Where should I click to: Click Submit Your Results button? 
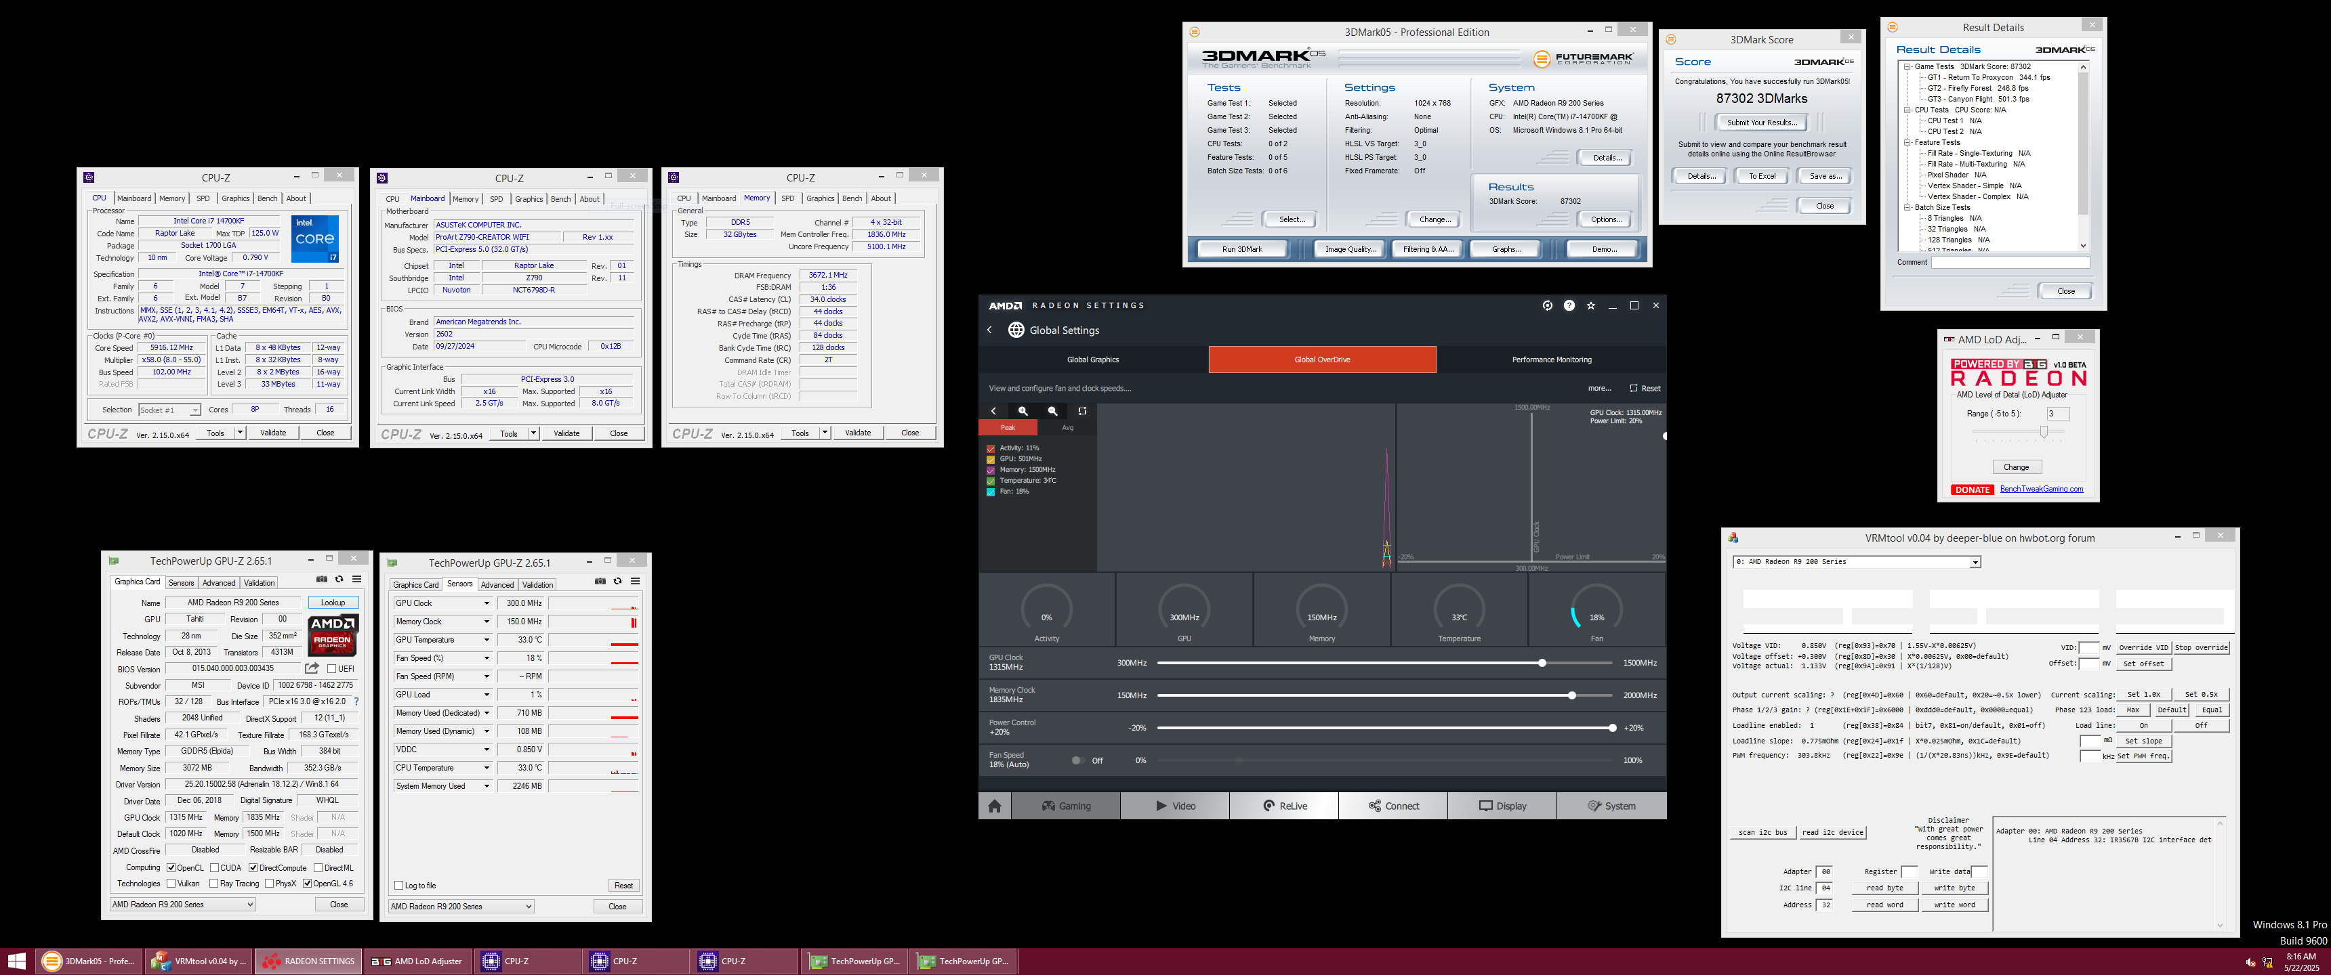click(x=1761, y=123)
